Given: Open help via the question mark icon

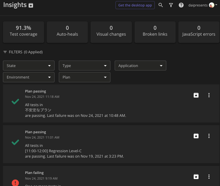Looking at the screenshot, I should 181,5.
